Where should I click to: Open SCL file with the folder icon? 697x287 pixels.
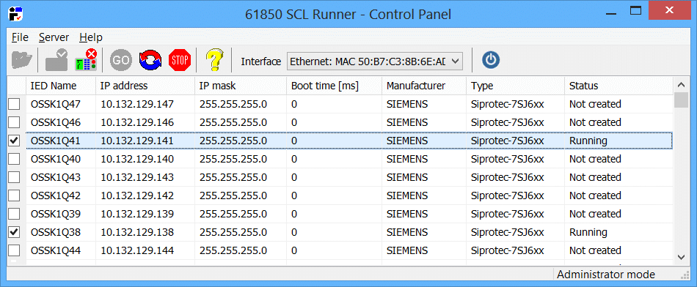tap(22, 60)
